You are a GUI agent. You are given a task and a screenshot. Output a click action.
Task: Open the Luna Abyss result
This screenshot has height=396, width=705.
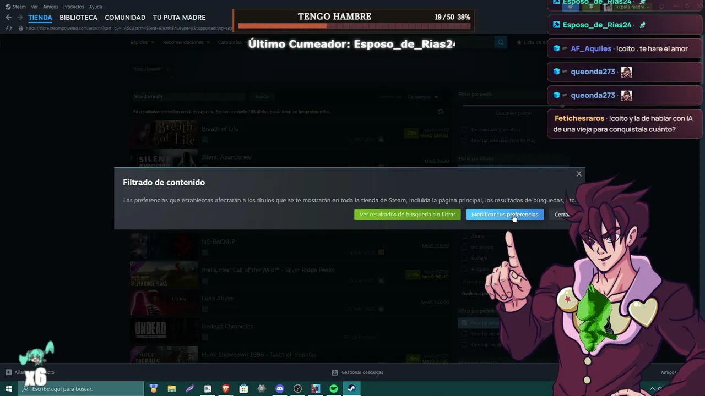click(x=289, y=302)
